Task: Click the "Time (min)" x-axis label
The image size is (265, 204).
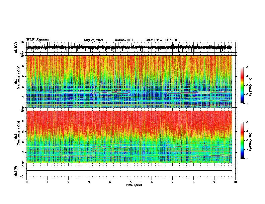Action: pos(134,185)
